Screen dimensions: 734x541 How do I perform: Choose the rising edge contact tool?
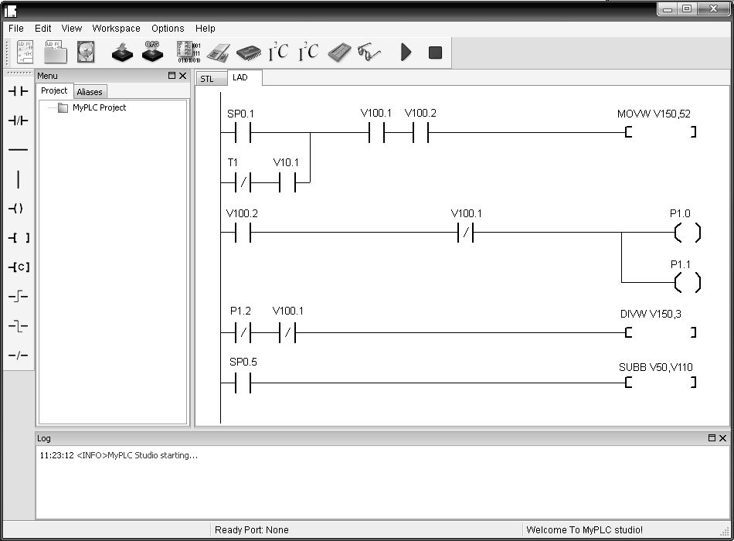tap(19, 296)
